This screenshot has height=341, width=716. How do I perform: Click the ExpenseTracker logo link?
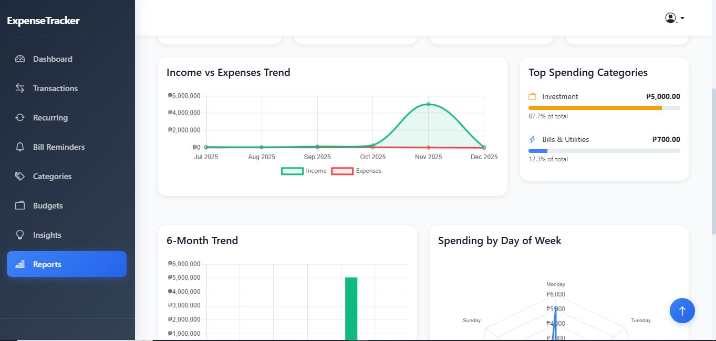click(x=43, y=21)
